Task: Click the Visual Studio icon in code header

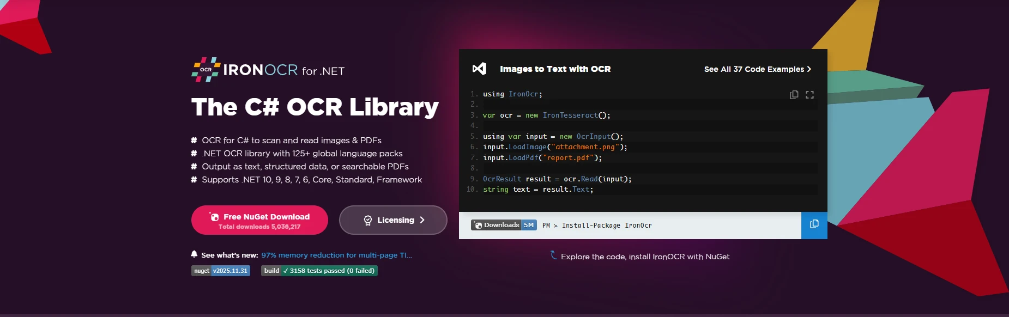Action: tap(479, 69)
